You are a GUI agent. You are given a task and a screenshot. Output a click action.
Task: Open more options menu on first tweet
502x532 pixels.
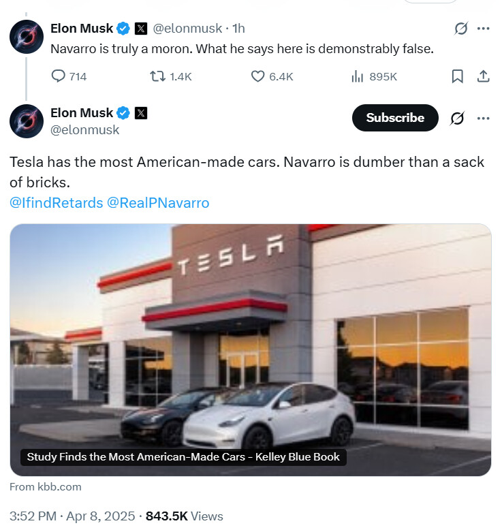(483, 29)
